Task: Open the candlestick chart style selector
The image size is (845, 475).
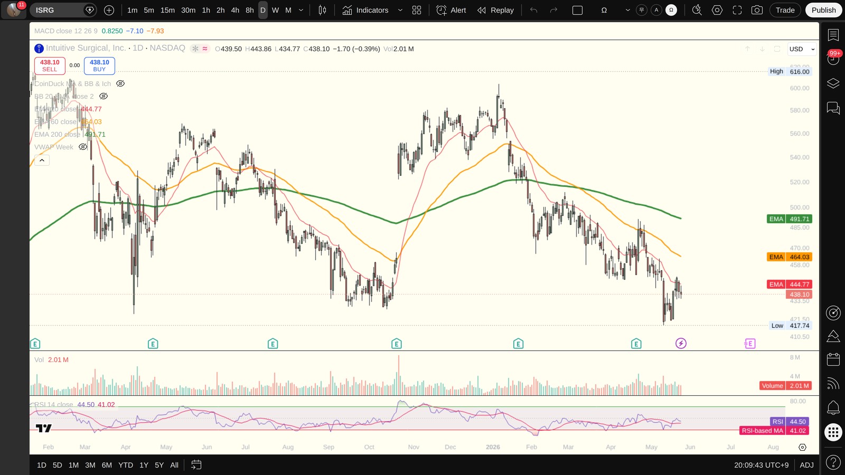Action: [322, 10]
